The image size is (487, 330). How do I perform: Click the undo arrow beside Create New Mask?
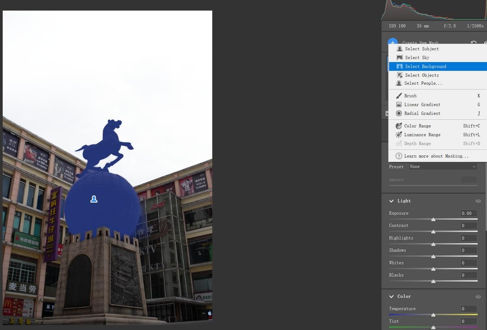click(473, 43)
